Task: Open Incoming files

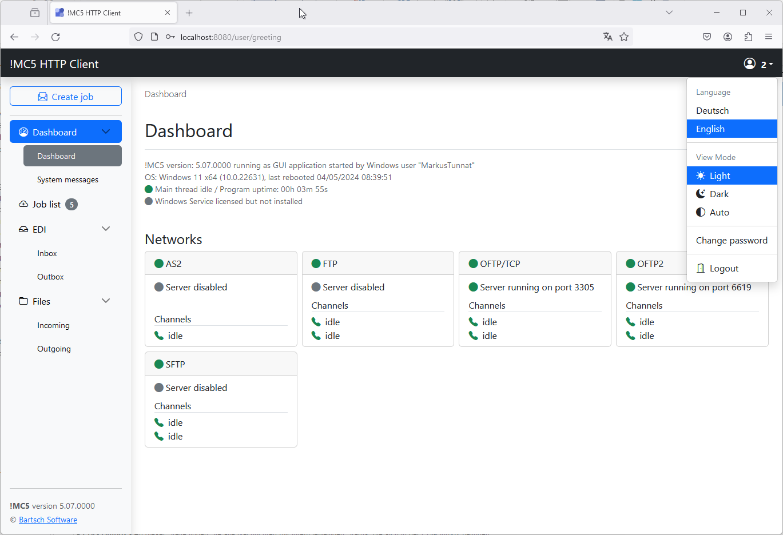Action: (53, 325)
